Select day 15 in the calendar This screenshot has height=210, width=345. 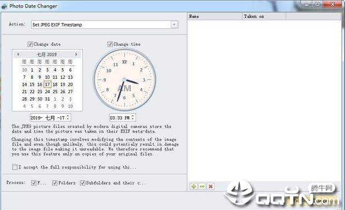(x=32, y=84)
